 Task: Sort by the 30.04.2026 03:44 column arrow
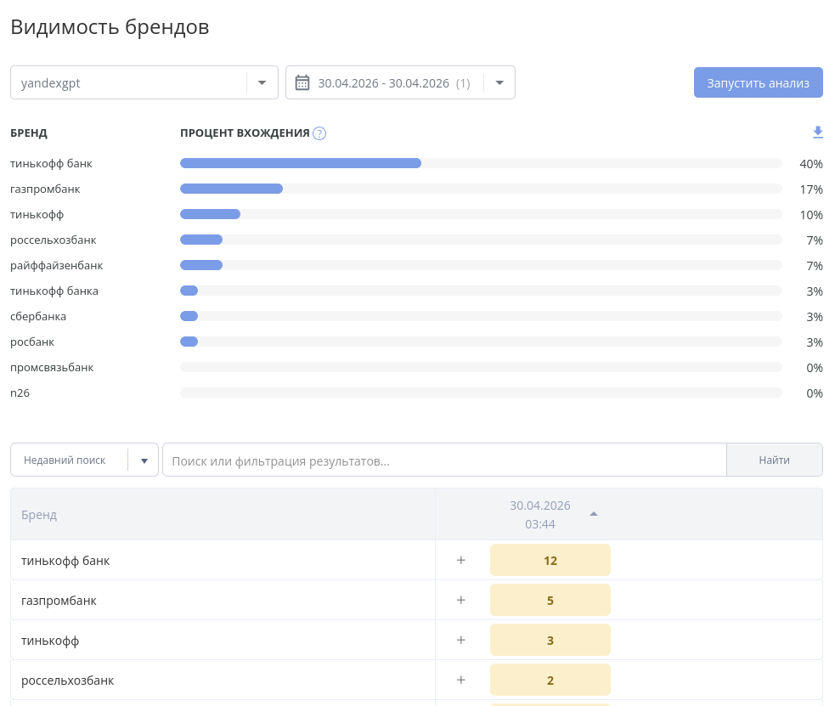[x=593, y=514]
